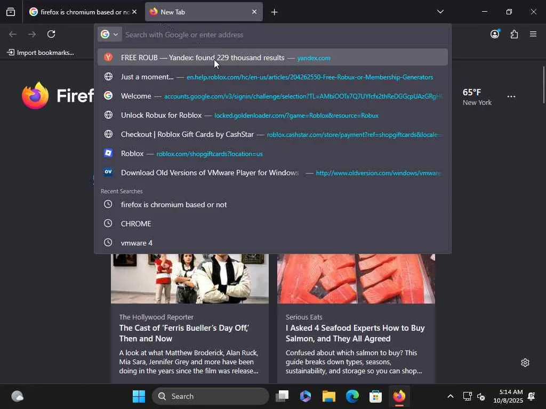Open the salmon fillets article thumbnail
Screen dimensions: 546x409
356,279
